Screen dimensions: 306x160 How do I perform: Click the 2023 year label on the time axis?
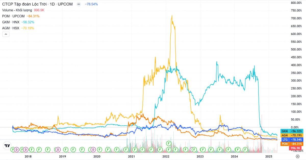200,156
